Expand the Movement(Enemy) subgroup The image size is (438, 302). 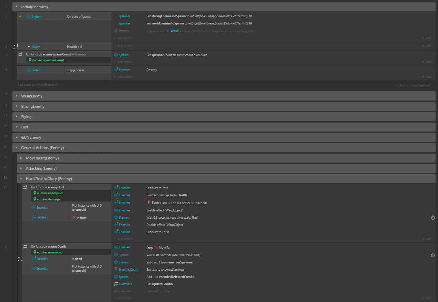click(x=21, y=158)
